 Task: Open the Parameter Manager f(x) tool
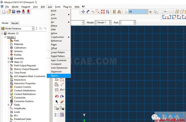pos(62,90)
